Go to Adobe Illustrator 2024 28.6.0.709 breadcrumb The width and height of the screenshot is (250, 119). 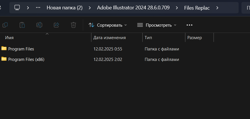[133, 8]
